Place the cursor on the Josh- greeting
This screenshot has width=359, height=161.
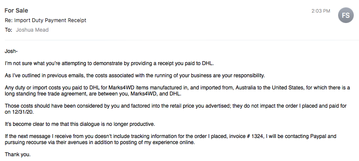tap(11, 51)
